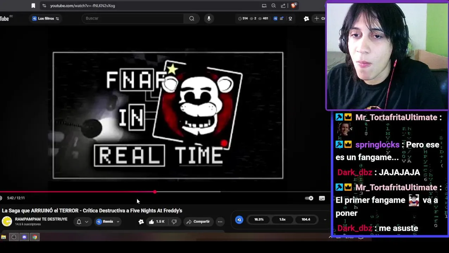Toggle the subtitles captions icon
This screenshot has height=253, width=449.
[322, 198]
